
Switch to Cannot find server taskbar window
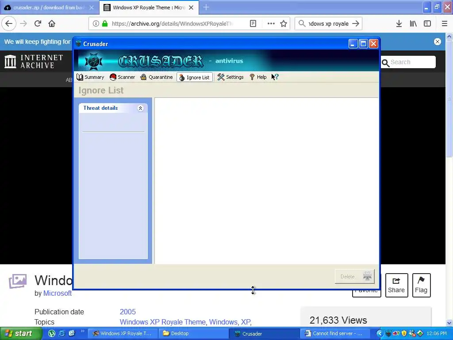point(335,333)
